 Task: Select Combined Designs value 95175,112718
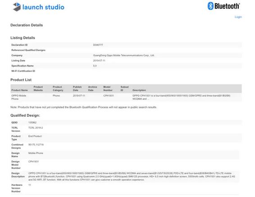tap(36, 145)
